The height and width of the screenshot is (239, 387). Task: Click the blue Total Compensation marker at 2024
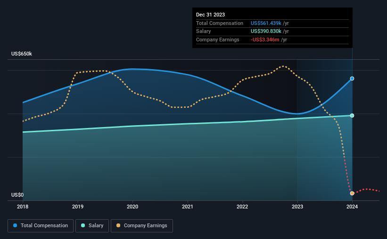pyautogui.click(x=352, y=79)
